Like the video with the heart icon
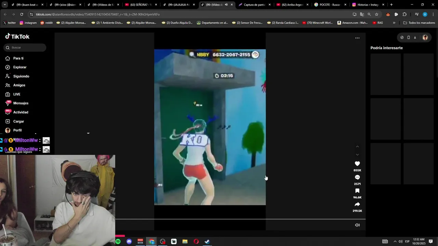This screenshot has width=438, height=246. (x=357, y=164)
